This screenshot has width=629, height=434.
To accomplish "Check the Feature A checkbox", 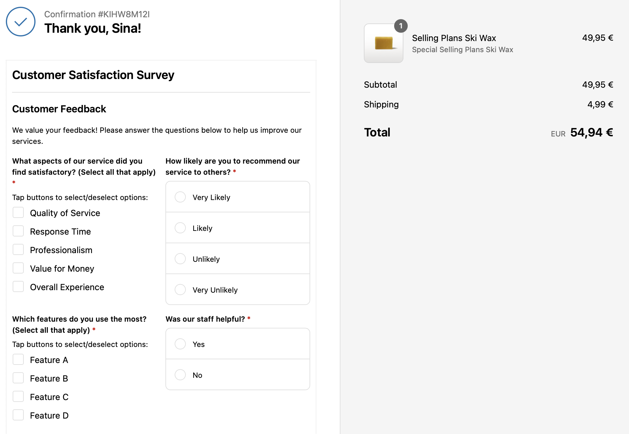I will tap(18, 360).
